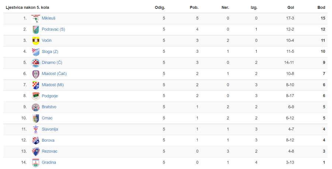Click the Pob. column header
The height and width of the screenshot is (169, 332).
[194, 7]
